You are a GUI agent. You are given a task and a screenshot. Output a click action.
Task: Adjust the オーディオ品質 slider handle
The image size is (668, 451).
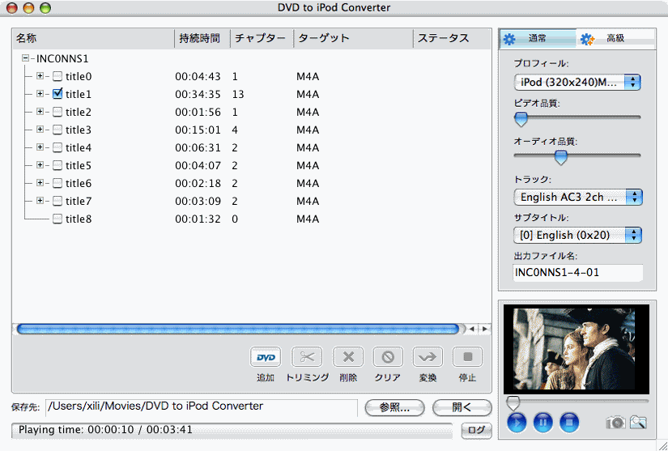point(560,157)
